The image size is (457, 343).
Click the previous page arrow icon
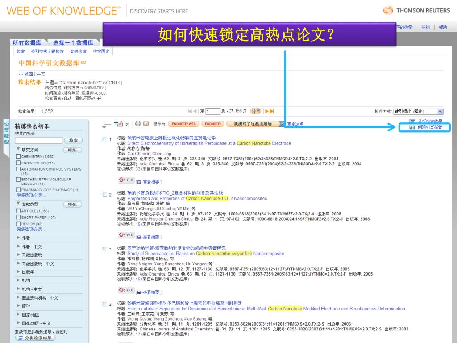click(195, 111)
